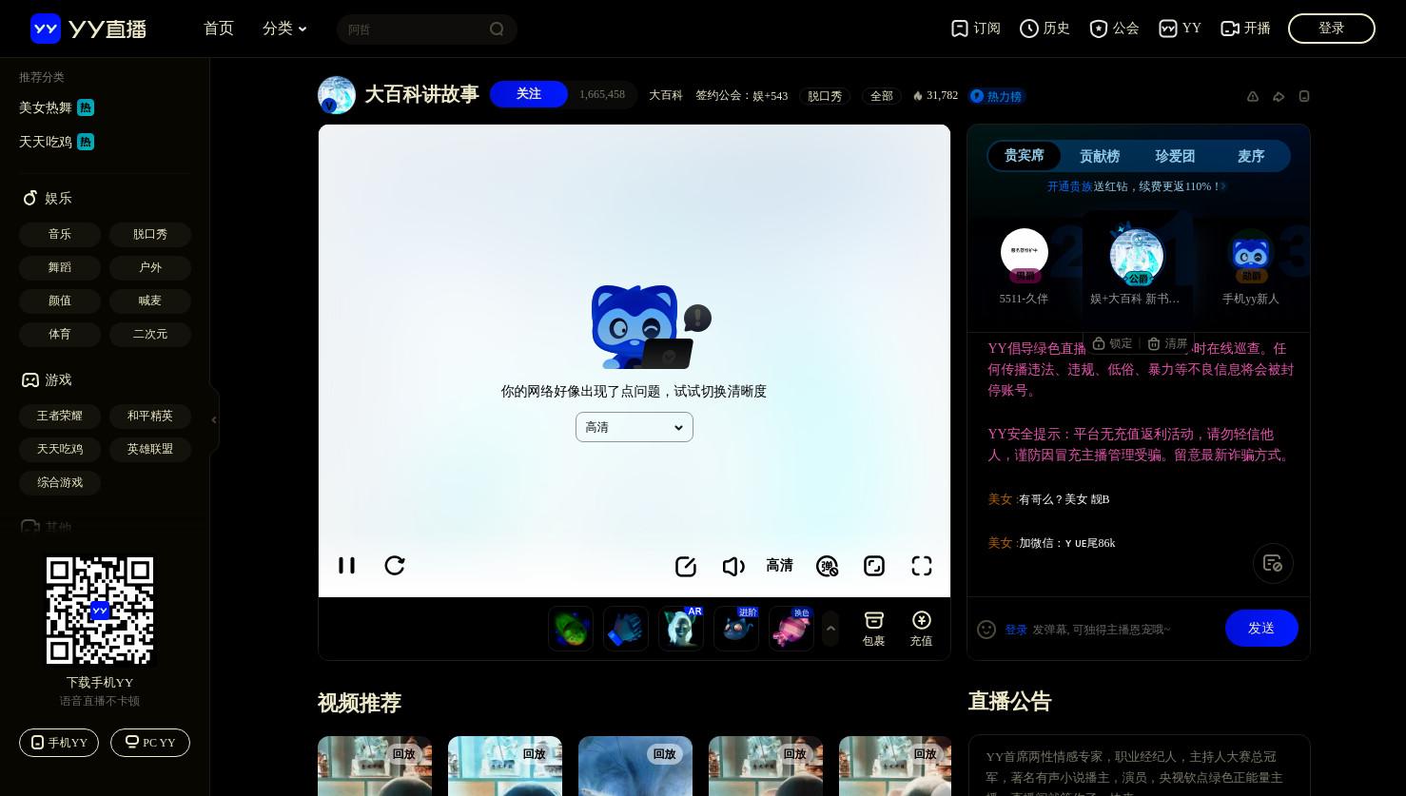Viewport: 1406px width, 796px height.
Task: Click the 开通贵族 link
Action: [x=1069, y=186]
